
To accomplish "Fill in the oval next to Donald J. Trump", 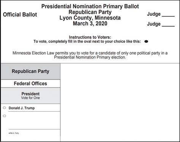I will [5, 108].
